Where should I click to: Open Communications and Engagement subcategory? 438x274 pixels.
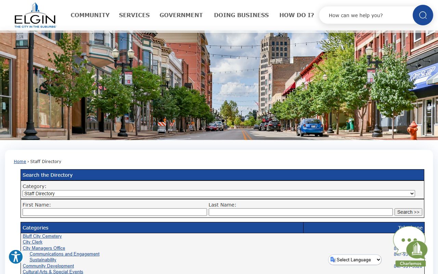pyautogui.click(x=64, y=254)
